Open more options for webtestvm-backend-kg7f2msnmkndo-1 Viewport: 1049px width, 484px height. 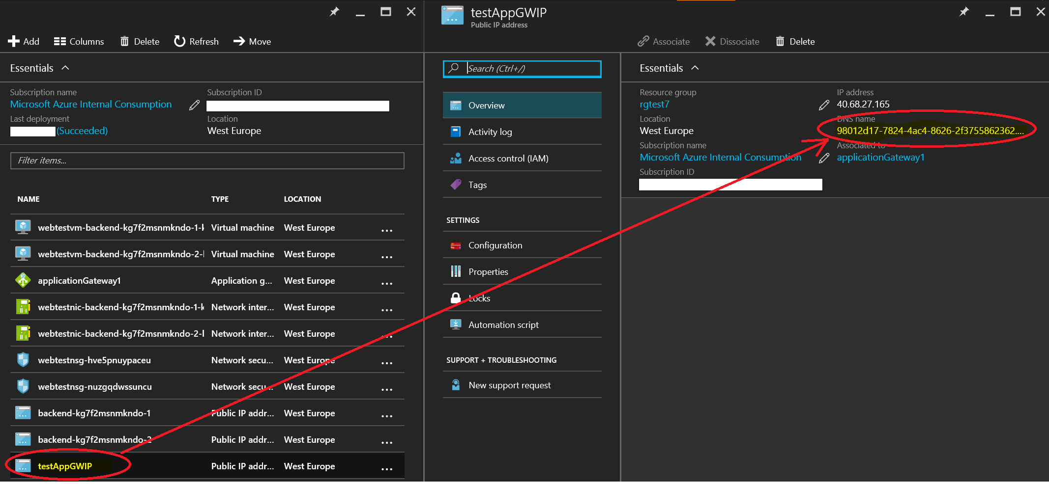(387, 230)
